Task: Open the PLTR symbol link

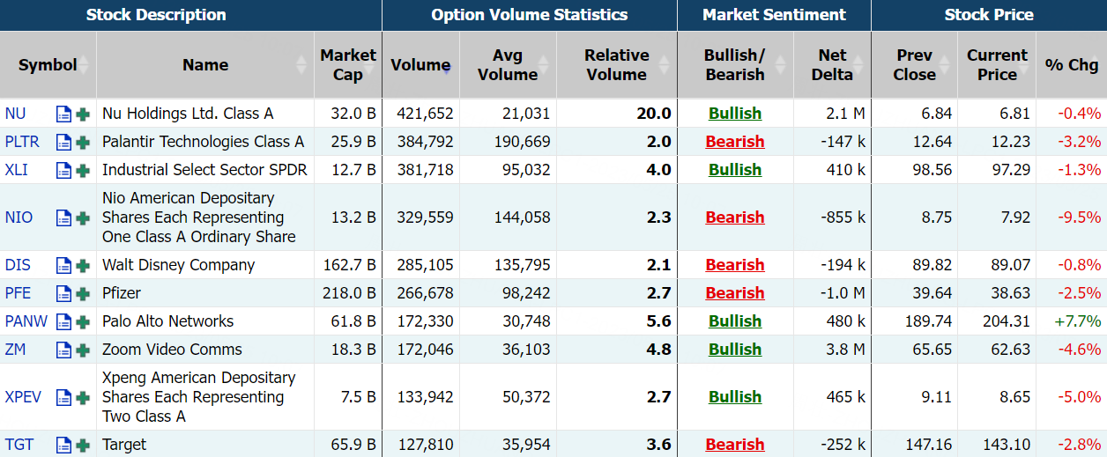Action: 22,142
